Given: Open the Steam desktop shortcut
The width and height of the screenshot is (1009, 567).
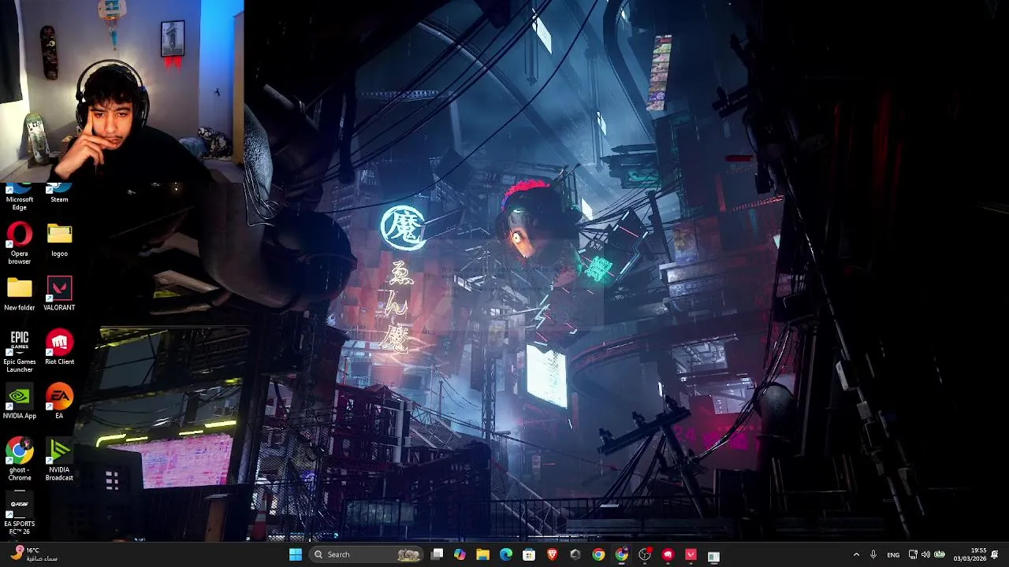Looking at the screenshot, I should point(59,194).
